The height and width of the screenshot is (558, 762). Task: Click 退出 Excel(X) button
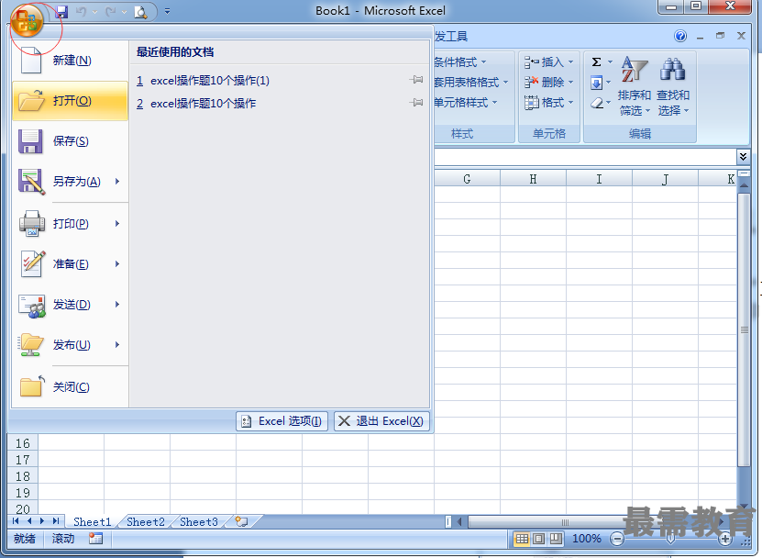click(381, 421)
